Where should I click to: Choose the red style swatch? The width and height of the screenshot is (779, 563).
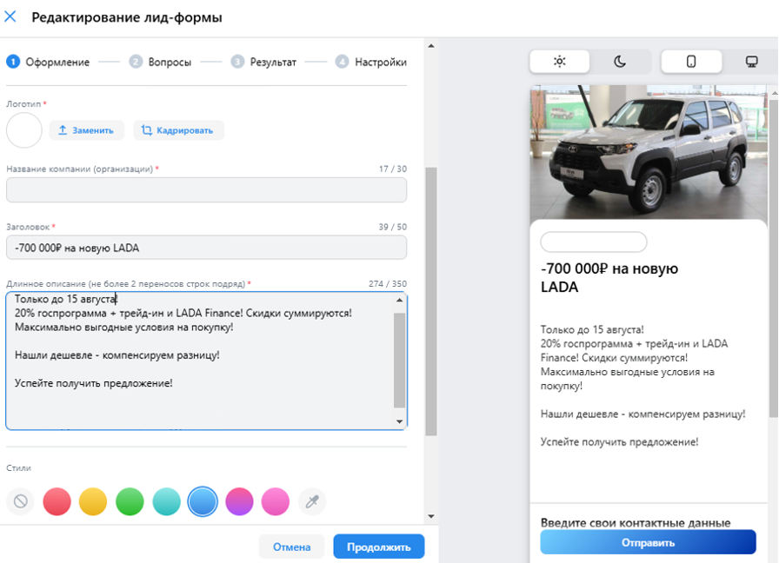[57, 501]
